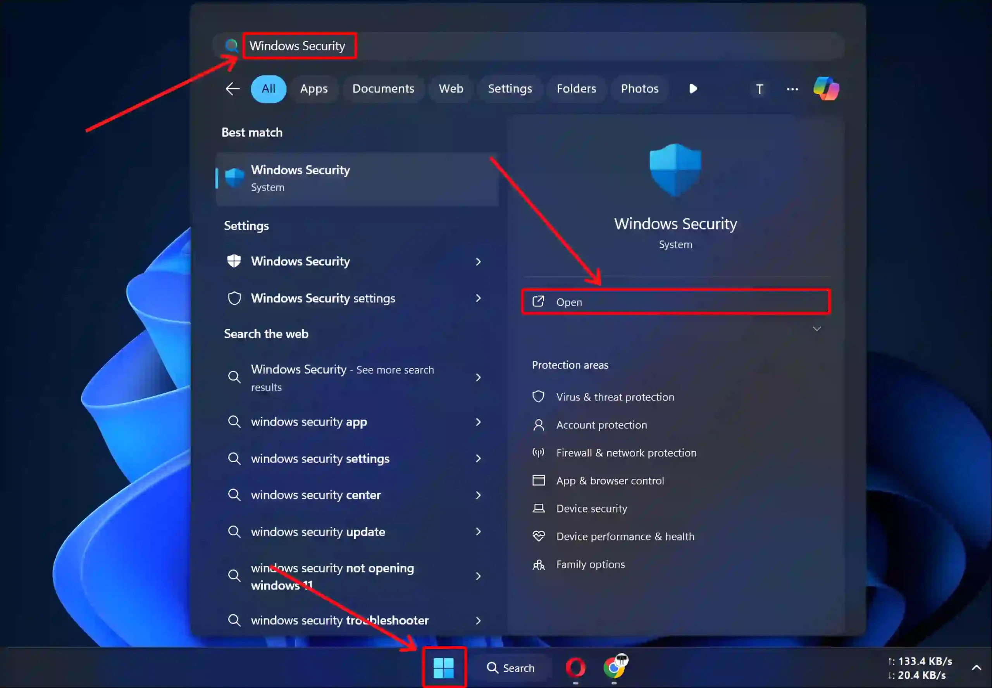
Task: Switch to the Settings filter tab
Action: 510,89
